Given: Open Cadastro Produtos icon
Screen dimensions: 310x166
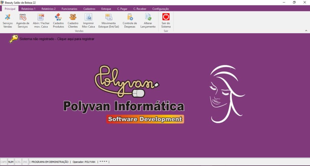Looking at the screenshot, I should [x=58, y=17].
